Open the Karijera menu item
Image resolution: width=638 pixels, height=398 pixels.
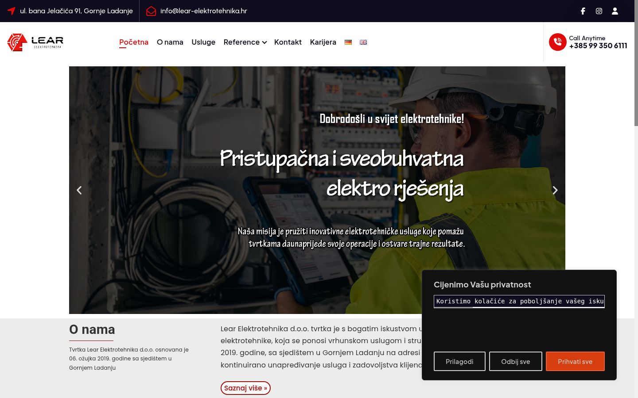[323, 42]
